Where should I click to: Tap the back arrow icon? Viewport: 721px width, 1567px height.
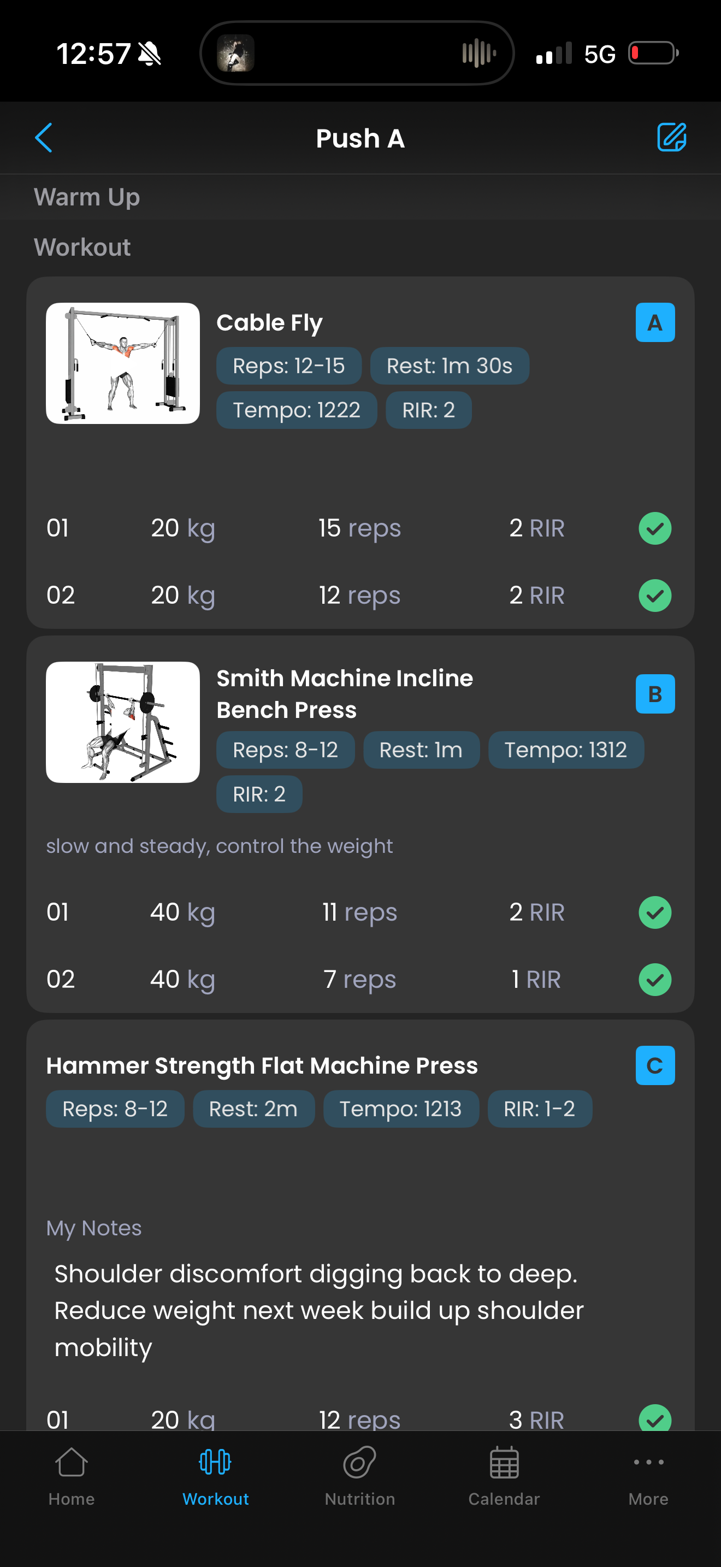(44, 138)
